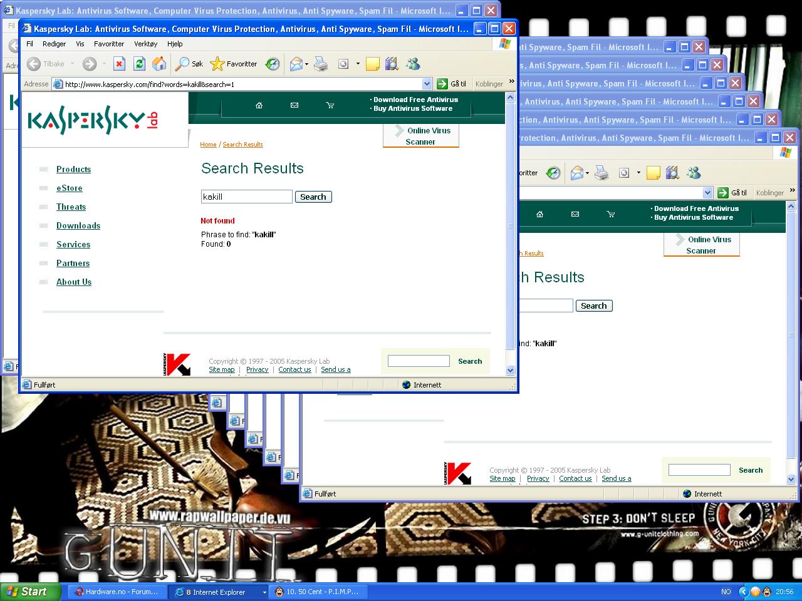802x601 pixels.
Task: Open the Forward button history dropdown arrow
Action: [104, 64]
